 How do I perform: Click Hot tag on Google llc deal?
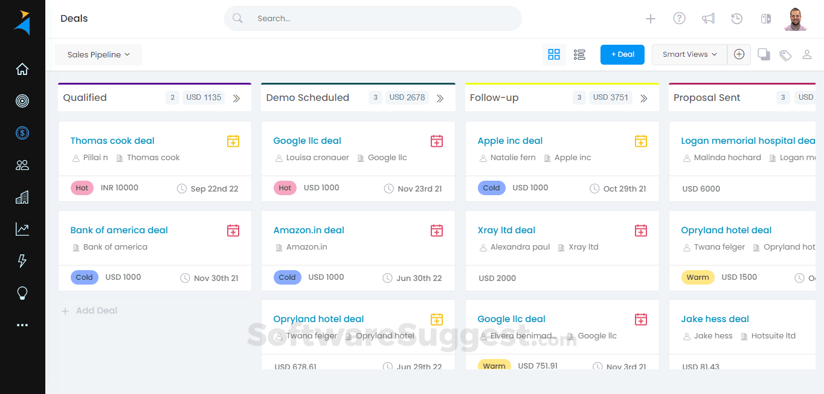pos(285,188)
